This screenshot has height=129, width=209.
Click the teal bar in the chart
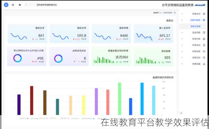[57, 107]
